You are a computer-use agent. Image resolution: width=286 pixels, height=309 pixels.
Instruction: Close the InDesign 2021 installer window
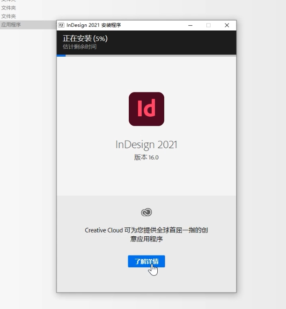tap(227, 25)
